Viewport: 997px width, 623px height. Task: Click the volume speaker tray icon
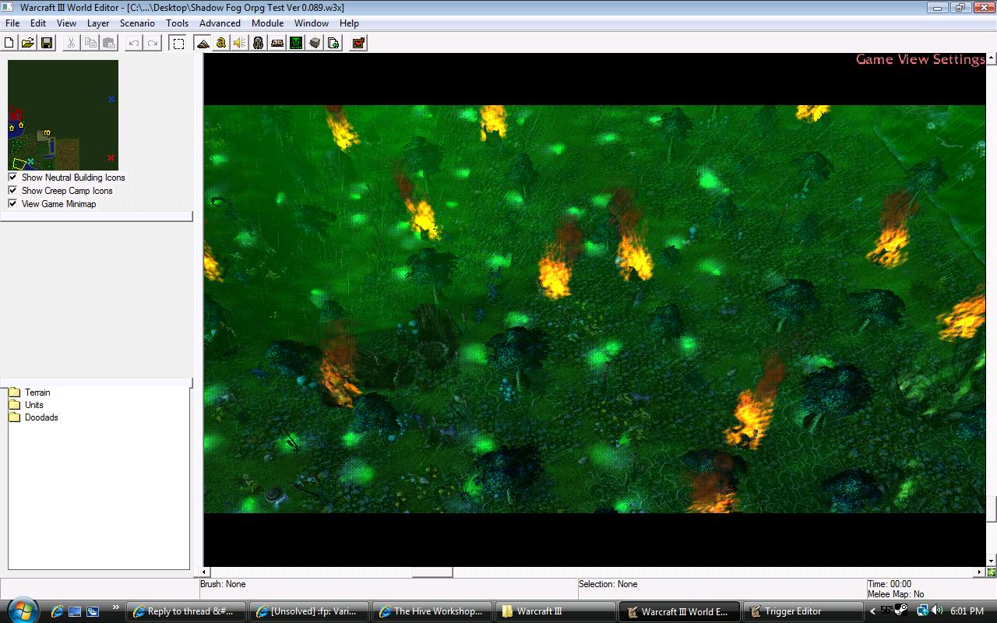[x=937, y=611]
